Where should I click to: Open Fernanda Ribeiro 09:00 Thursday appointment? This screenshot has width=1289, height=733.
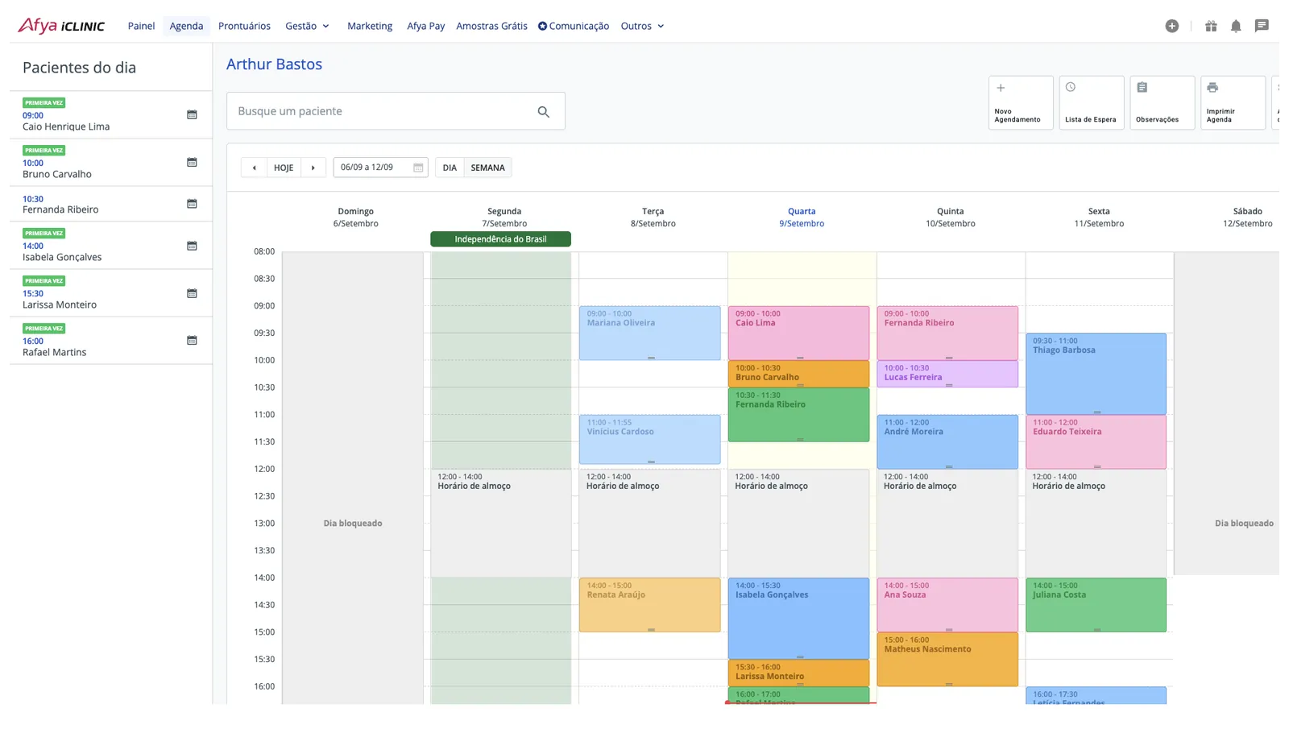[947, 333]
